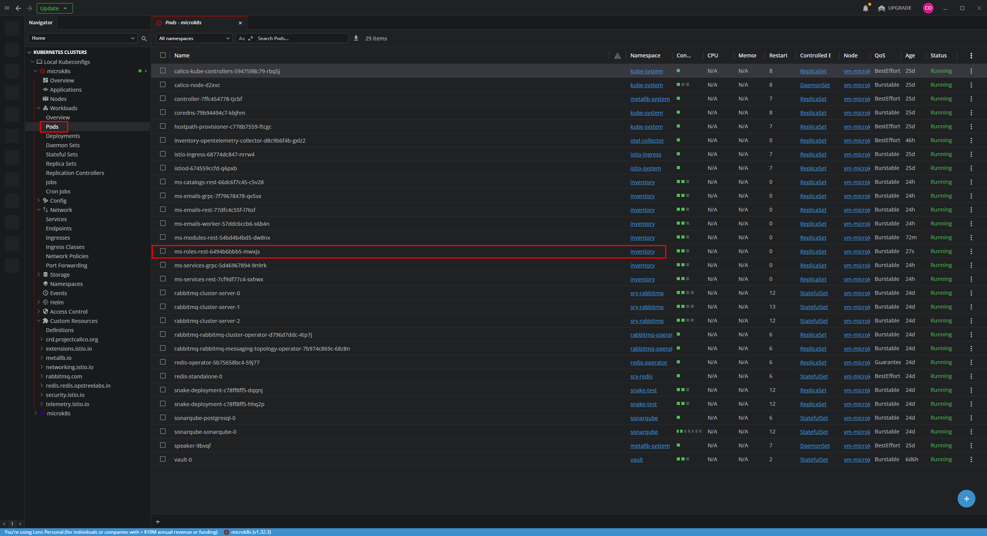Open the Home navigator dropdown
This screenshot has width=987, height=536.
(83, 38)
